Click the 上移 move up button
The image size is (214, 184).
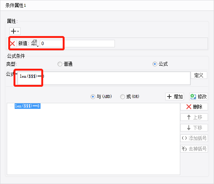coord(194,117)
